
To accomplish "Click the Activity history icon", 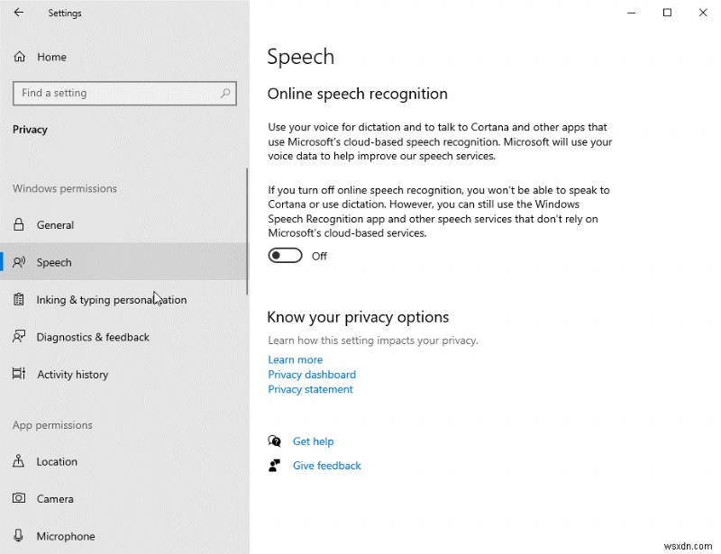I will click(x=20, y=374).
